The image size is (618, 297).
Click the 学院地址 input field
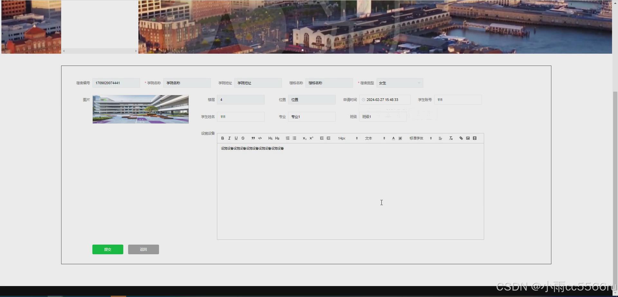point(258,83)
